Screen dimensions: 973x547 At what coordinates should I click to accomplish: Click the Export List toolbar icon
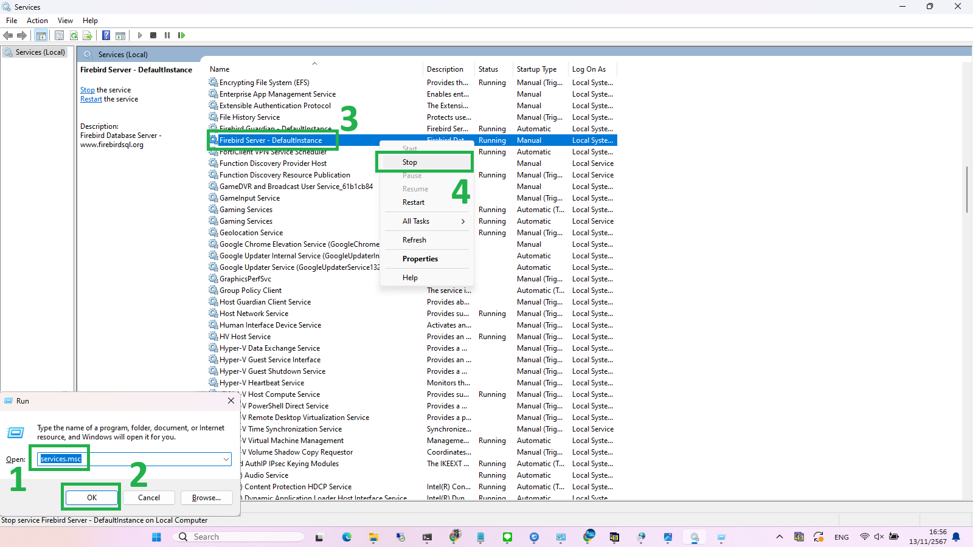click(x=88, y=35)
